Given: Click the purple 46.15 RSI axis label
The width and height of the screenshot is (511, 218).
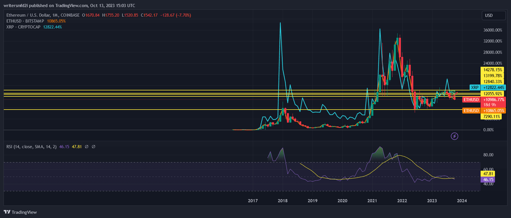Looking at the screenshot, I should click(488, 180).
